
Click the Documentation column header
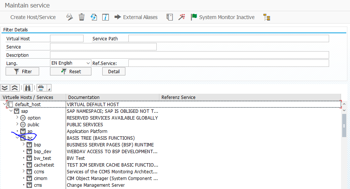84,97
